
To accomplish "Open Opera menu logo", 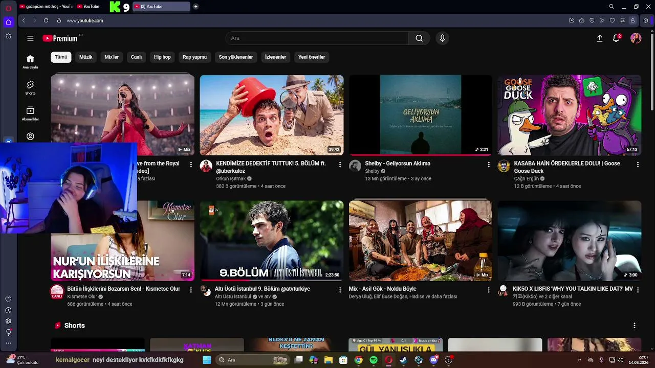I will [x=8, y=8].
